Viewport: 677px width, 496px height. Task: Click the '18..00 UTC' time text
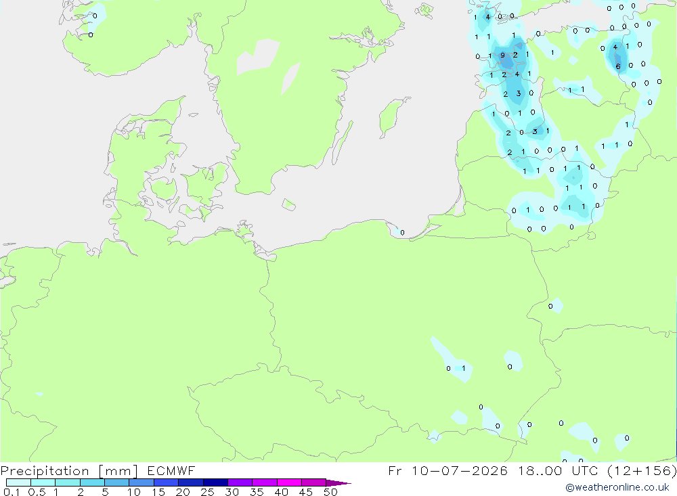(559, 471)
